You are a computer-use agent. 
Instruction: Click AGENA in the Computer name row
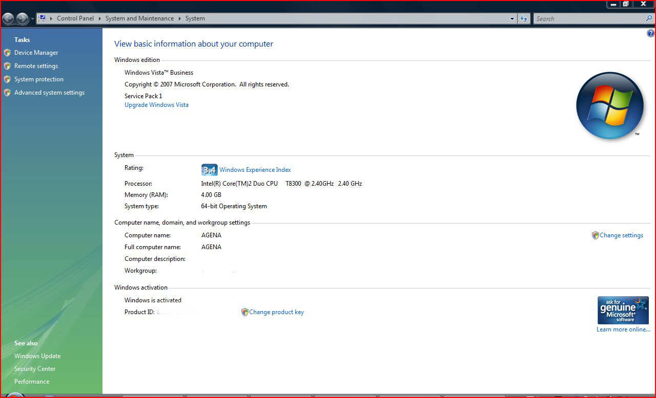(x=211, y=235)
